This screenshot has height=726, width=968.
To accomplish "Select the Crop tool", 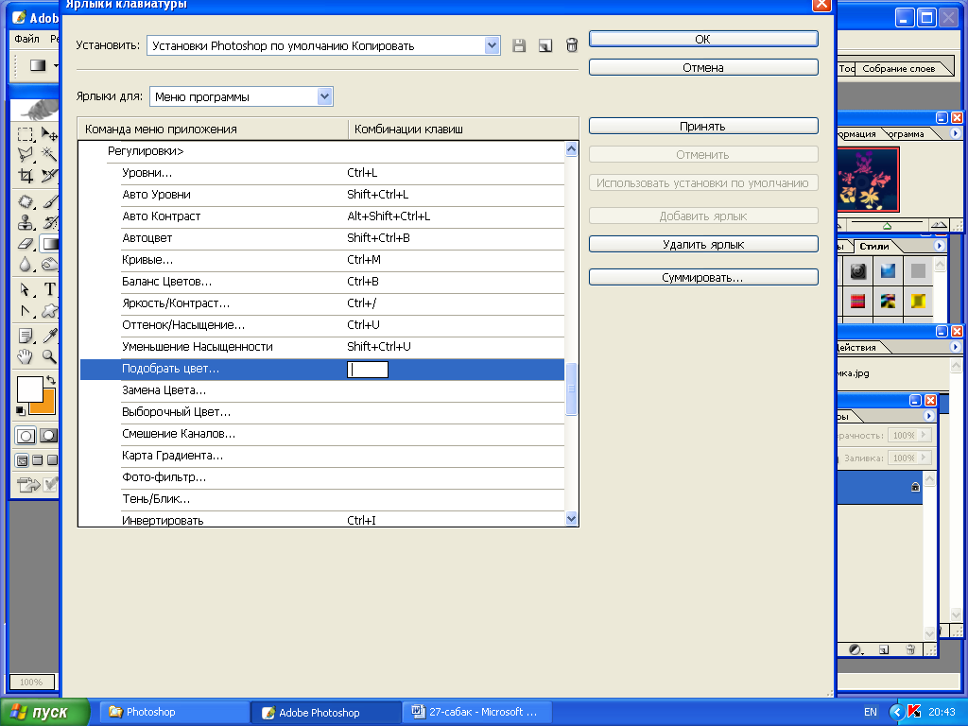I will (25, 176).
